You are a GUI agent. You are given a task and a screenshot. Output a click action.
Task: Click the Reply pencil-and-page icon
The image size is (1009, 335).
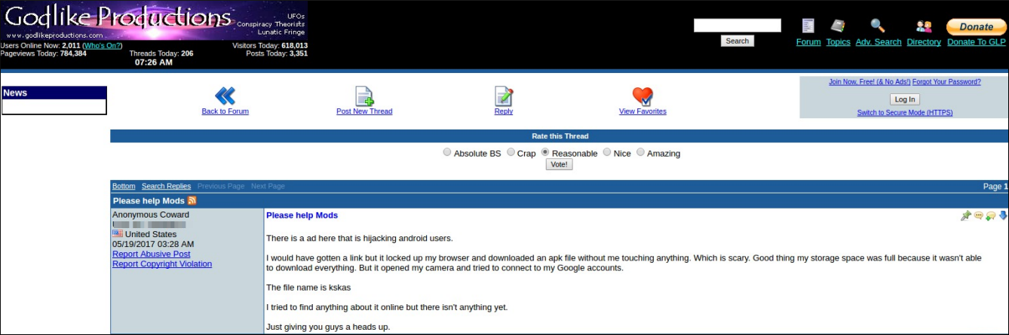click(x=504, y=96)
